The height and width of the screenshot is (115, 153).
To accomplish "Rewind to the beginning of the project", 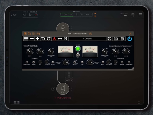I will [24, 15].
